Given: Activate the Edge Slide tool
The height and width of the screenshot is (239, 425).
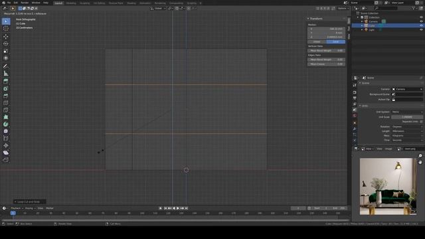Looking at the screenshot, I should [6, 139].
